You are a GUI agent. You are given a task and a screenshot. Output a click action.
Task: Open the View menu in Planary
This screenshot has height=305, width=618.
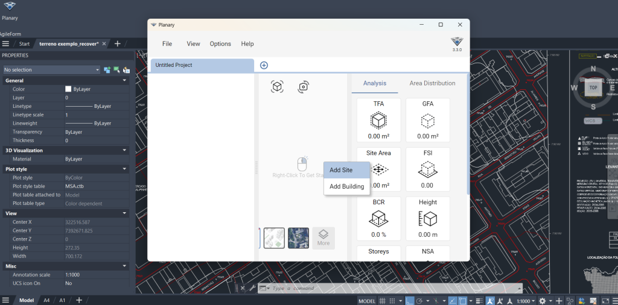pos(193,43)
